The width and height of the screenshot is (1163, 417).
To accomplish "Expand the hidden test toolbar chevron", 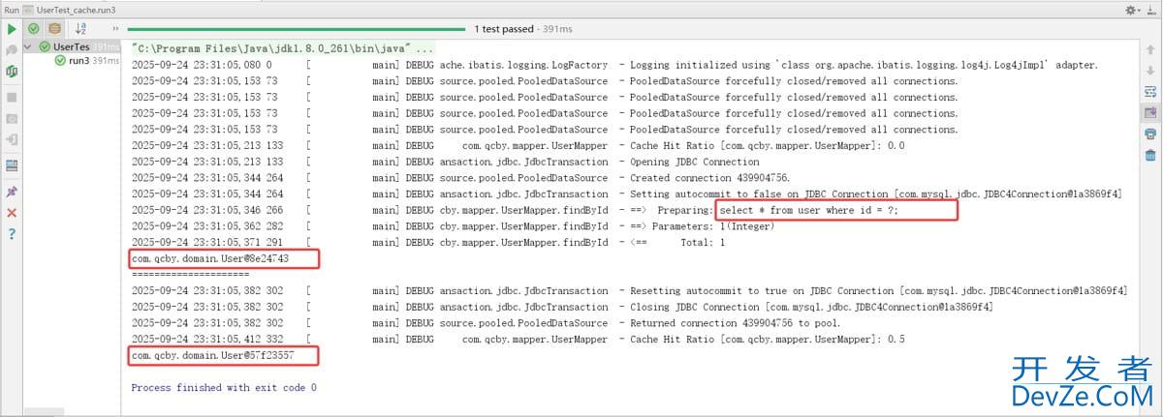I will [x=115, y=29].
